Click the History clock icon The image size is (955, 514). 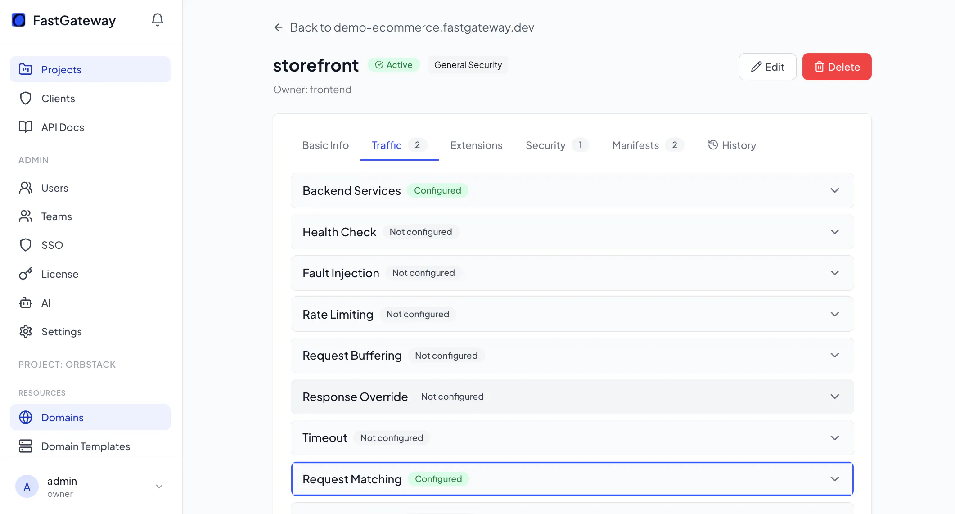tap(713, 145)
